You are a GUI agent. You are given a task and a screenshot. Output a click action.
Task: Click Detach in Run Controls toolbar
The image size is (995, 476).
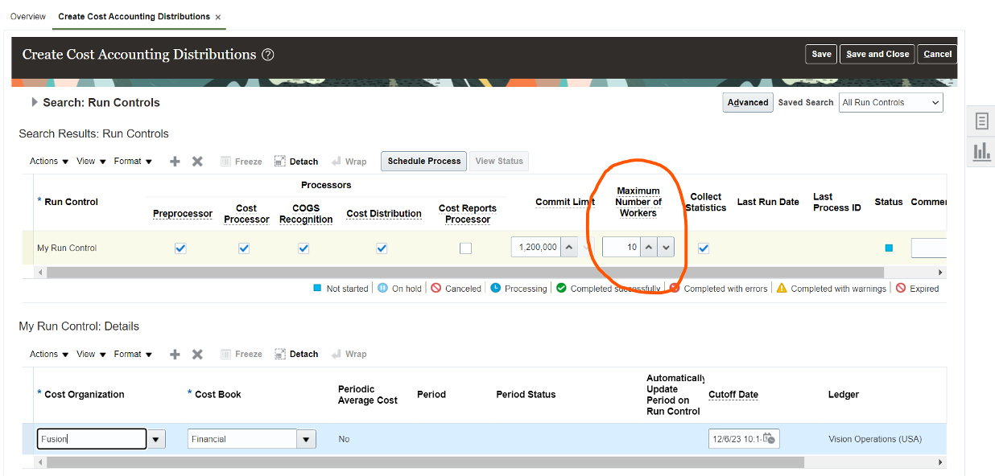pos(296,162)
